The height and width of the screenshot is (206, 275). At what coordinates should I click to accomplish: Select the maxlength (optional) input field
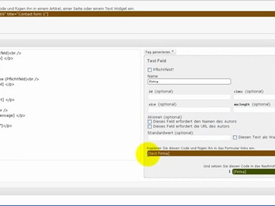[254, 110]
